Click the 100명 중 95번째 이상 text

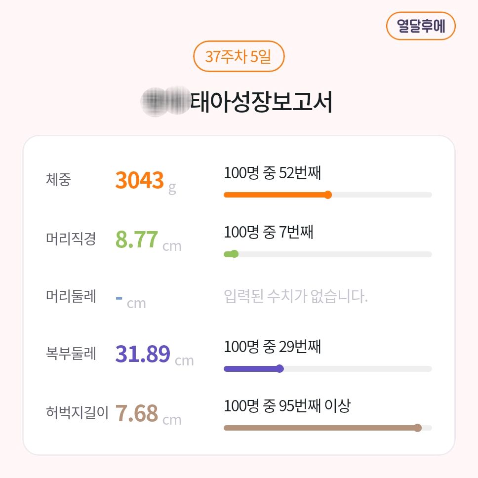point(287,406)
